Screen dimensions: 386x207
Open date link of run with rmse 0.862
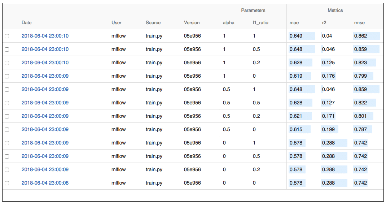45,36
